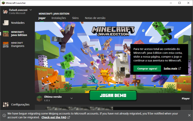Open the Minecraft Dungeons icon
The image size is (193, 121).
click(6, 45)
